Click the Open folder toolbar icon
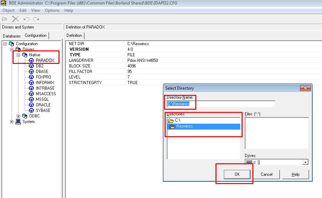322x198 pixels. point(5,19)
